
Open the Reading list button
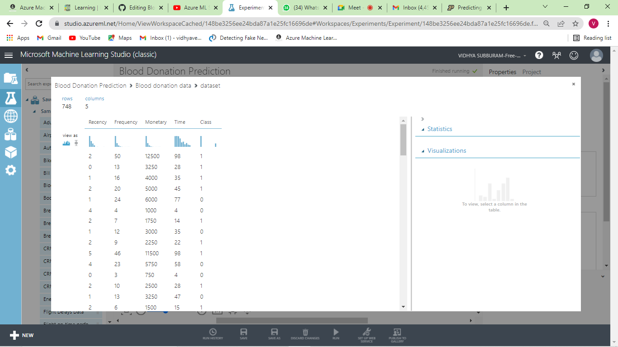point(592,38)
